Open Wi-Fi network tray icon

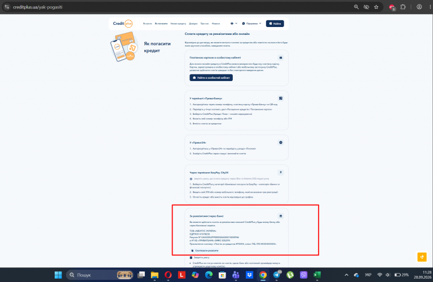[x=379, y=275]
